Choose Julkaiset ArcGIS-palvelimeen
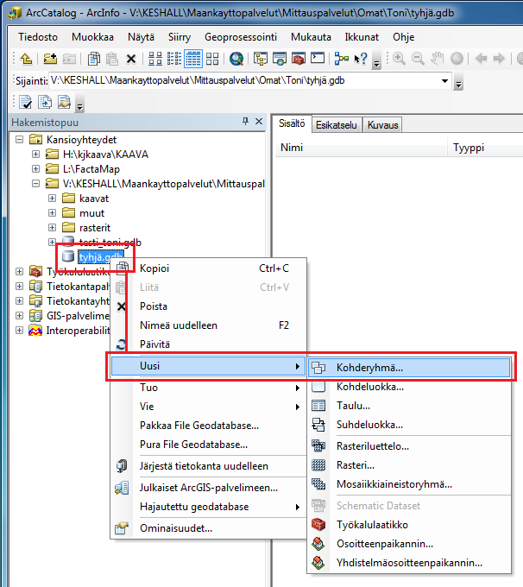The image size is (523, 587). click(x=208, y=489)
